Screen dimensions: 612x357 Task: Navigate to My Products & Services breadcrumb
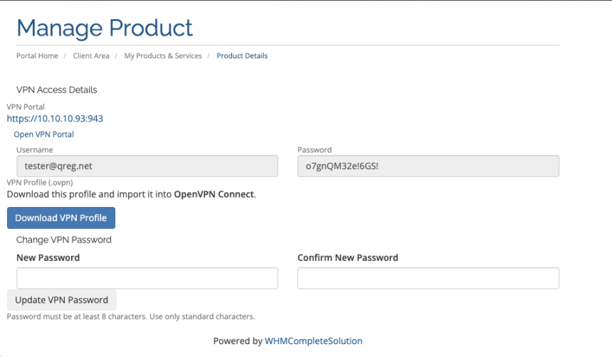tap(163, 55)
